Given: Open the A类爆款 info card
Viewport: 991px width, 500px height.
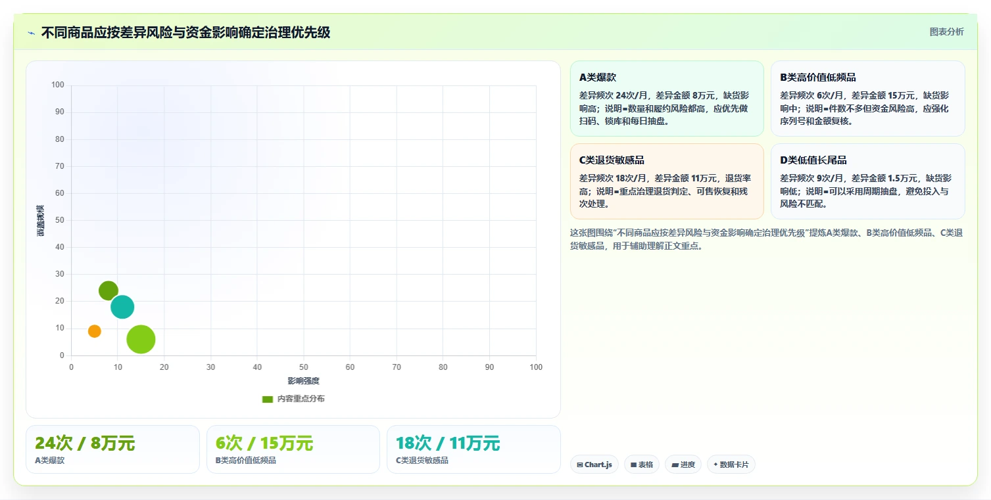Looking at the screenshot, I should tap(667, 99).
